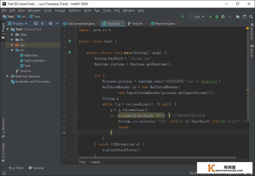Collapse all icon in Project panel header
The image size is (255, 176).
42,23
